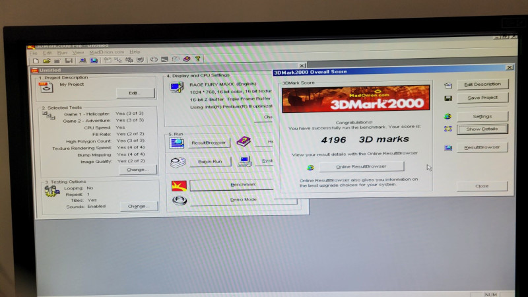
Task: Click the testing options toolbar icon
Action: point(129,60)
